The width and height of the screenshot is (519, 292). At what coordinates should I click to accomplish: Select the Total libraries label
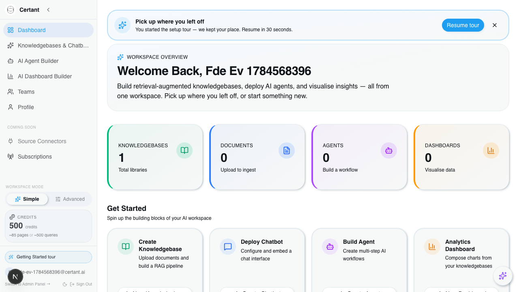tap(133, 170)
